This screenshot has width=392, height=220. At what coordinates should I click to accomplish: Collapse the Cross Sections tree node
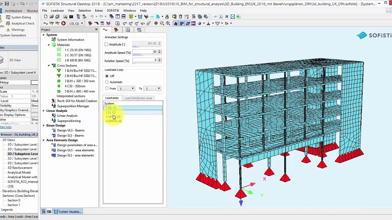[x=48, y=65]
